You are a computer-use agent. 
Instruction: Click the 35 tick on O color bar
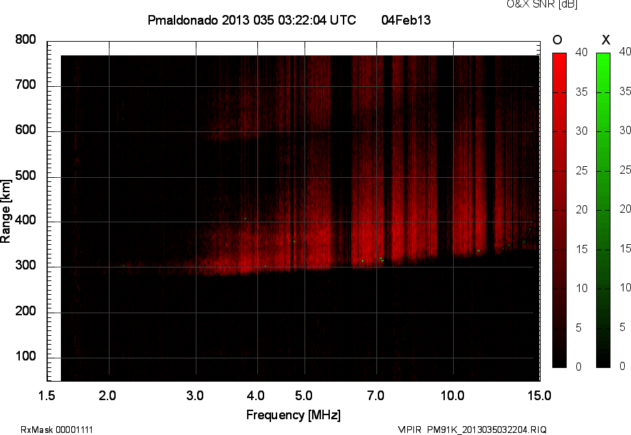[x=582, y=92]
